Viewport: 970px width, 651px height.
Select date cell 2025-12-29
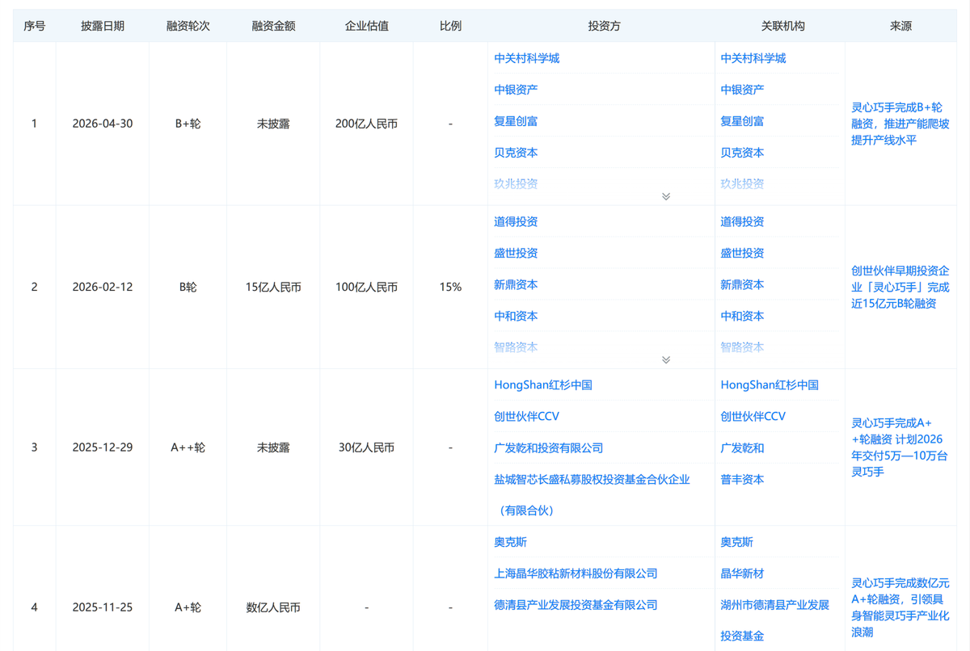click(103, 447)
